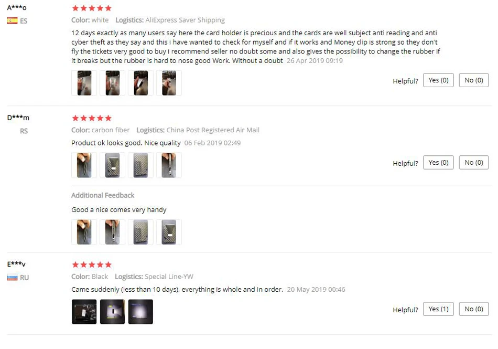Image resolution: width=498 pixels, height=349 pixels.
Task: Click the Additional Feedback heading
Action: pyautogui.click(x=103, y=195)
